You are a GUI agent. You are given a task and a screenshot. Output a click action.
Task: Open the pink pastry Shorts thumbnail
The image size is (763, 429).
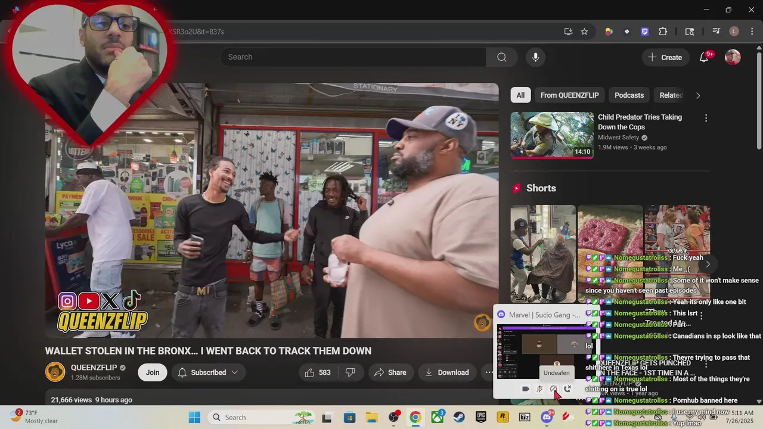(x=610, y=254)
